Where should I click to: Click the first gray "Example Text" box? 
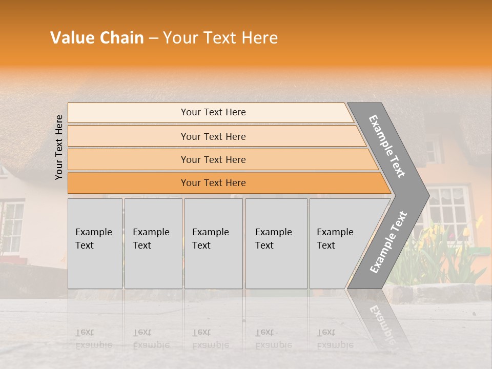(x=95, y=243)
